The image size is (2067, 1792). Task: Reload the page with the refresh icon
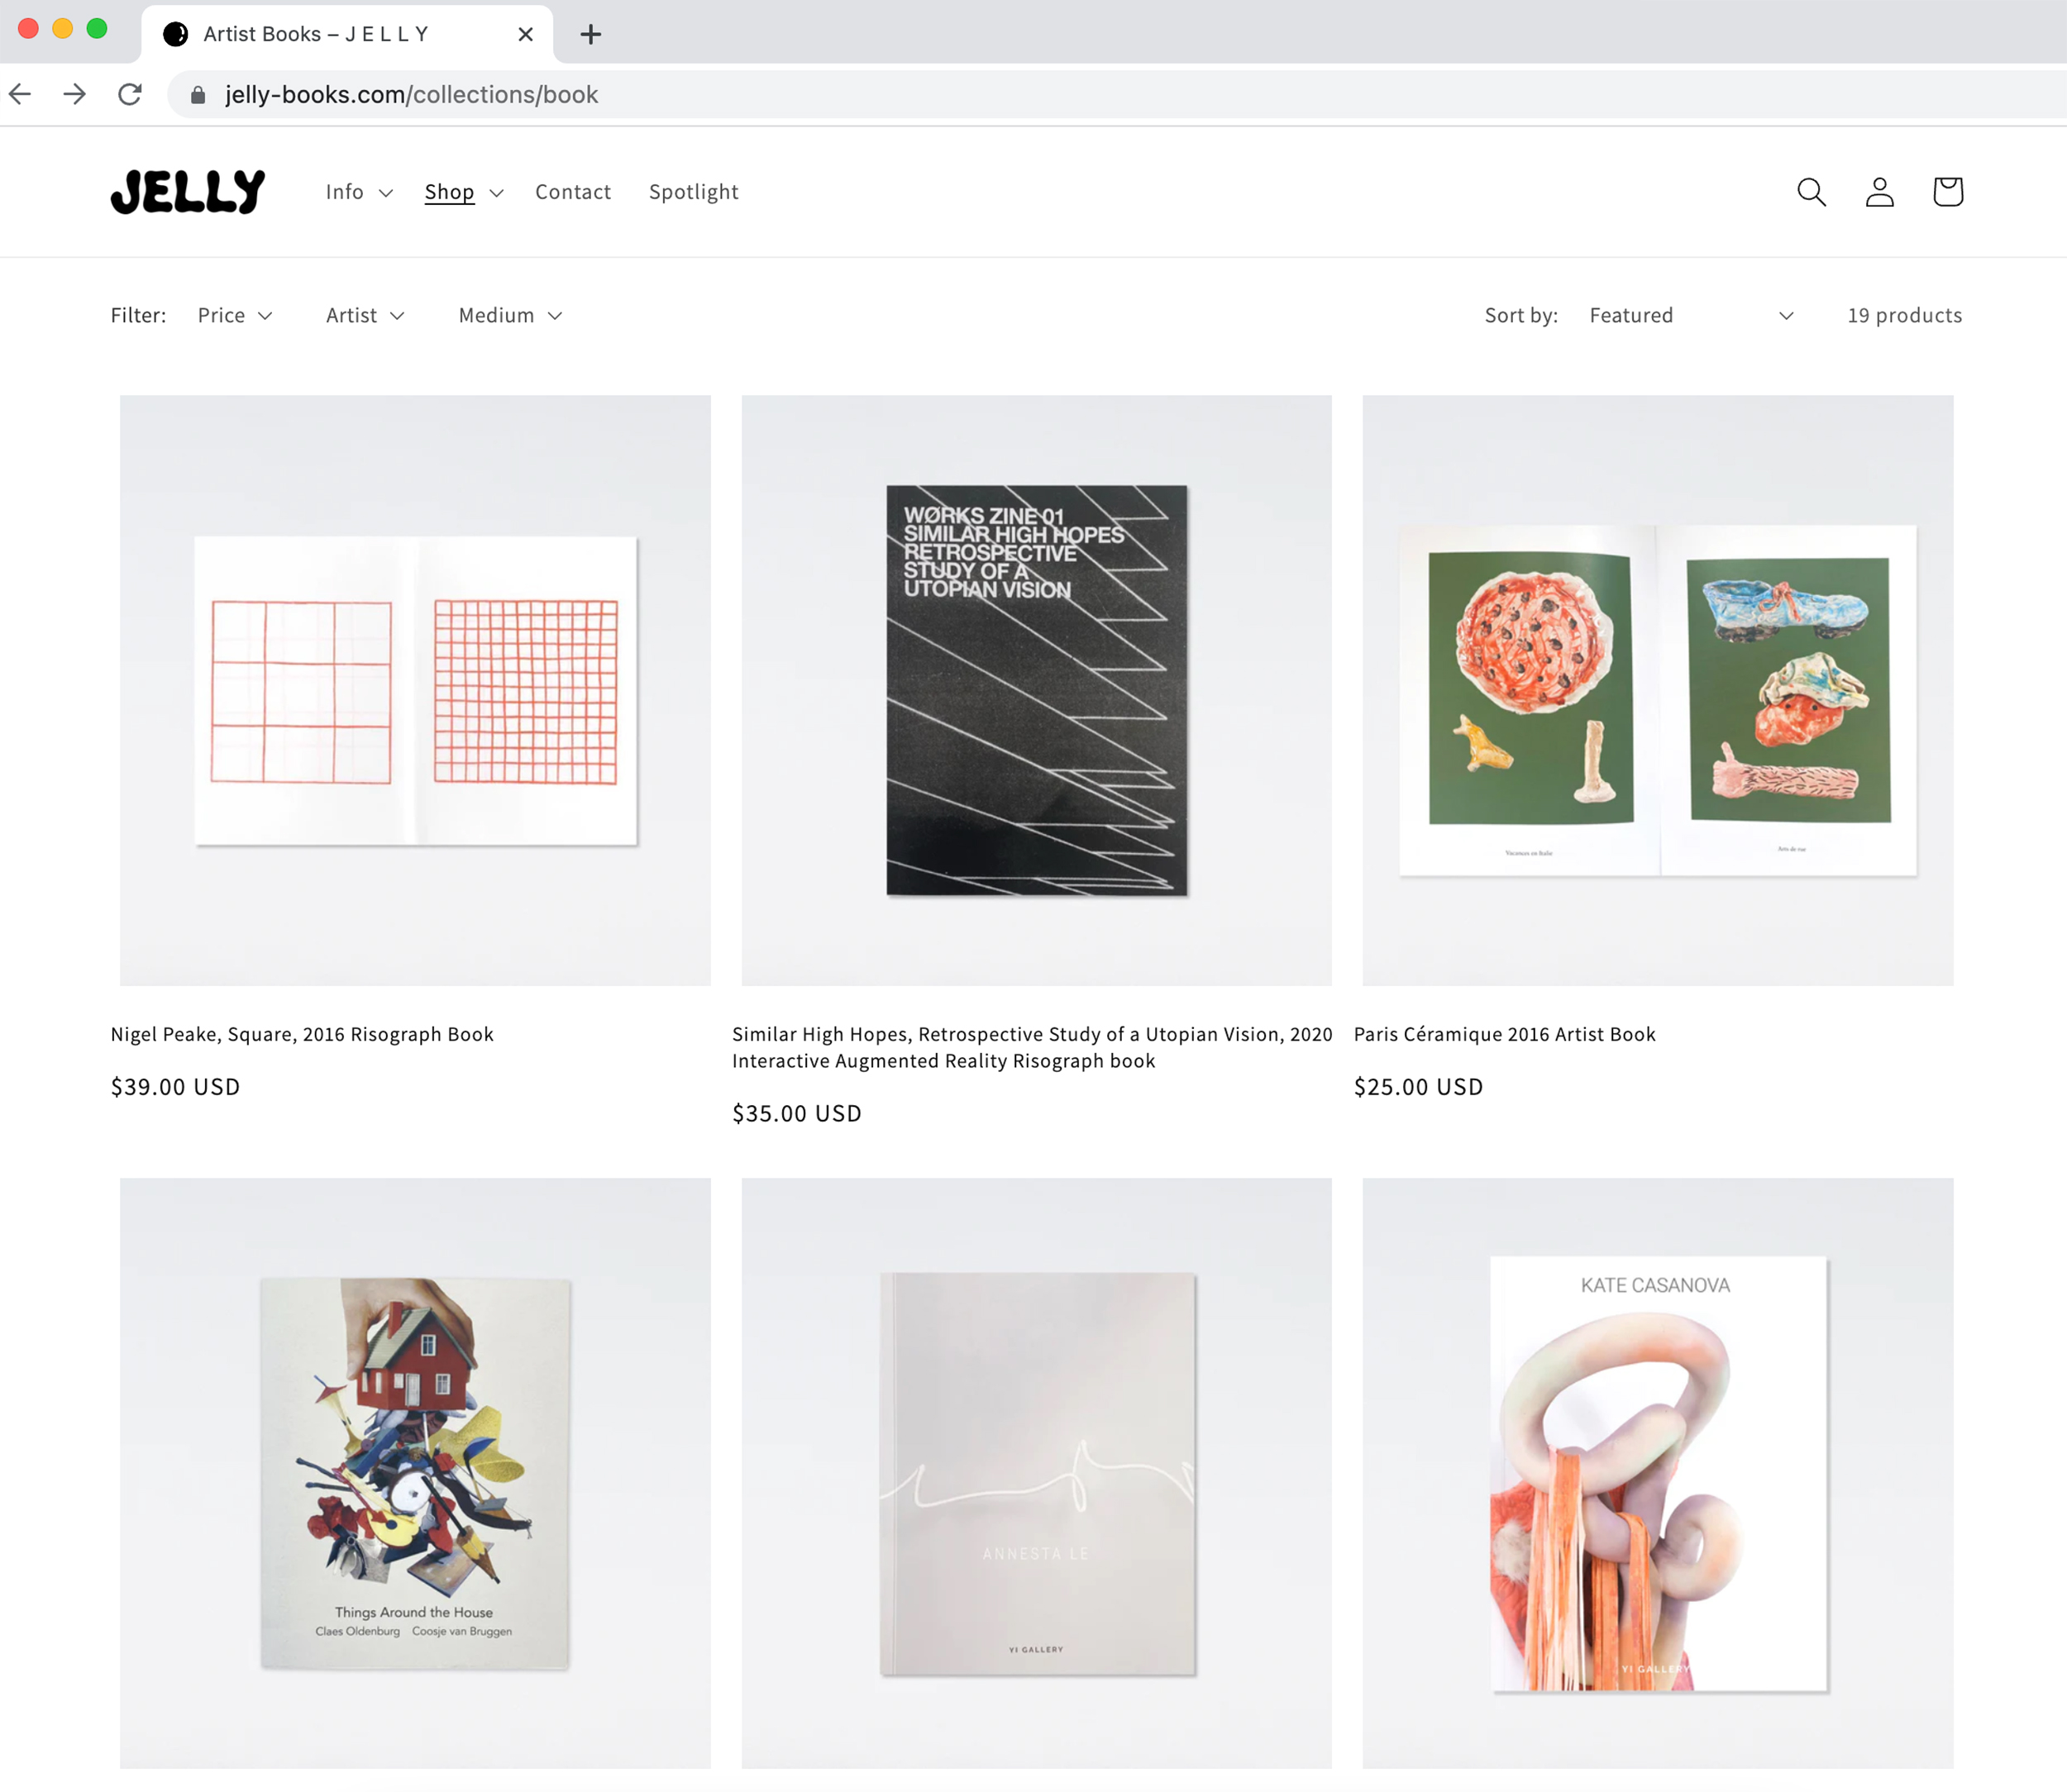[x=130, y=94]
